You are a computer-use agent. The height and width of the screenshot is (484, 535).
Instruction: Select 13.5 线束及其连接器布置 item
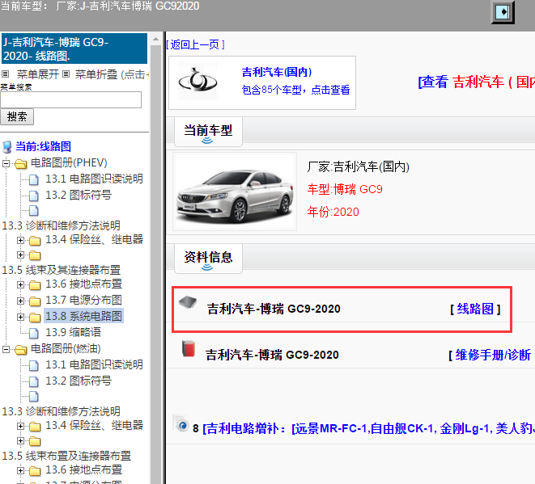coord(61,270)
